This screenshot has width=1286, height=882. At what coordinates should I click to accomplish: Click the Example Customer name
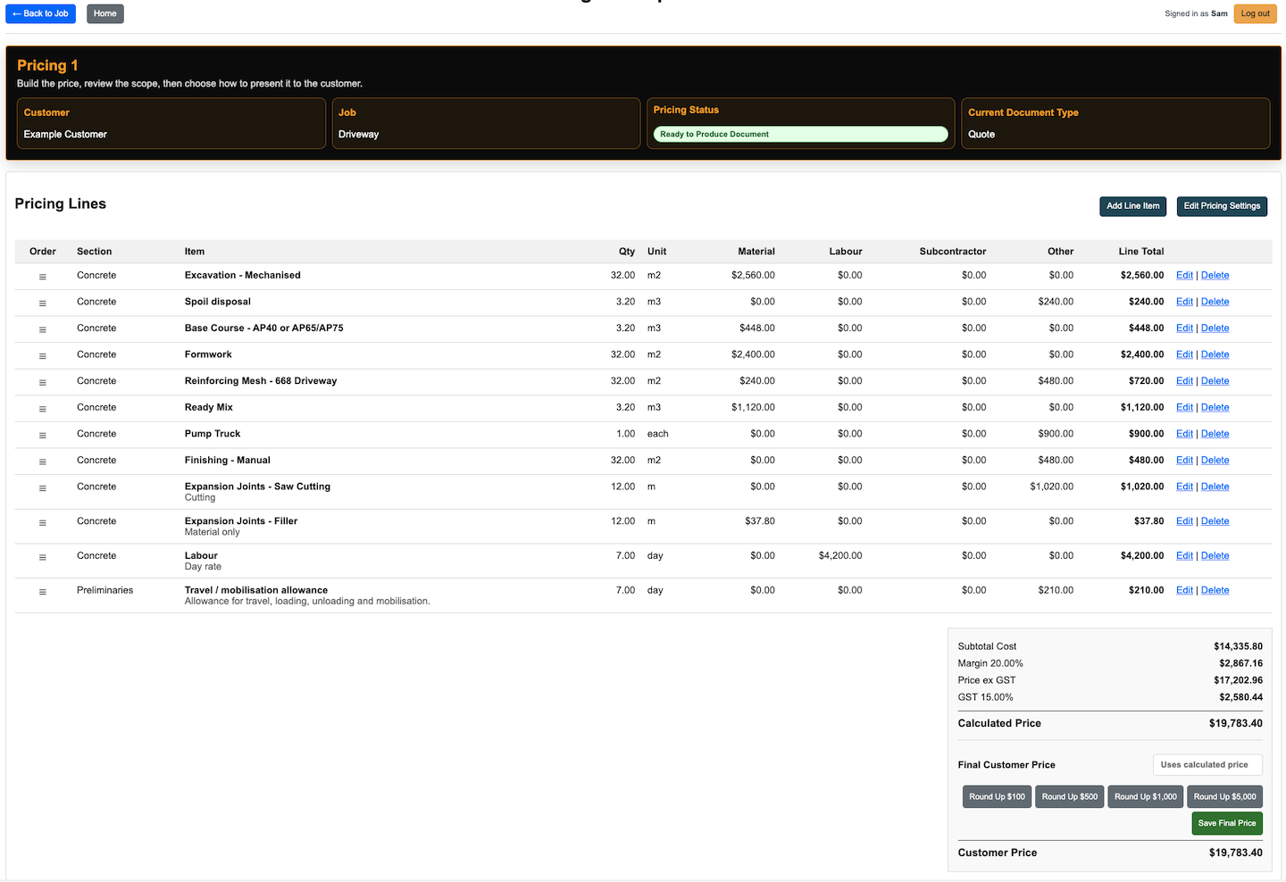(x=65, y=134)
